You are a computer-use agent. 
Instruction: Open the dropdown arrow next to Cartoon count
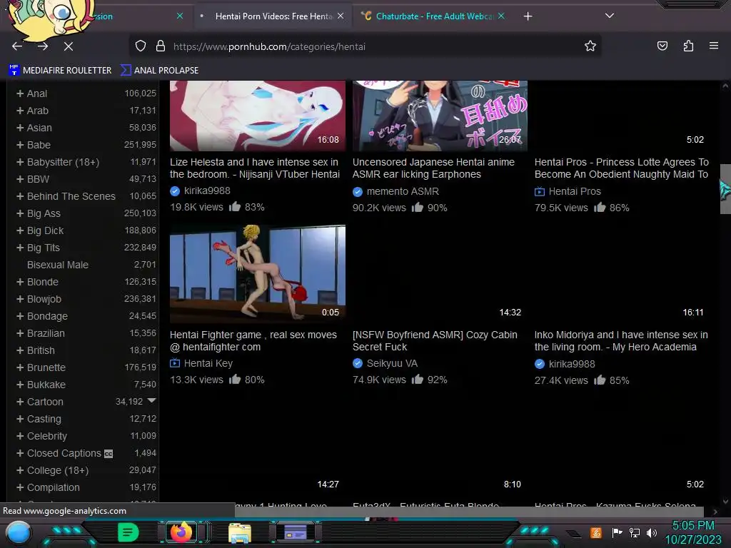pos(151,400)
